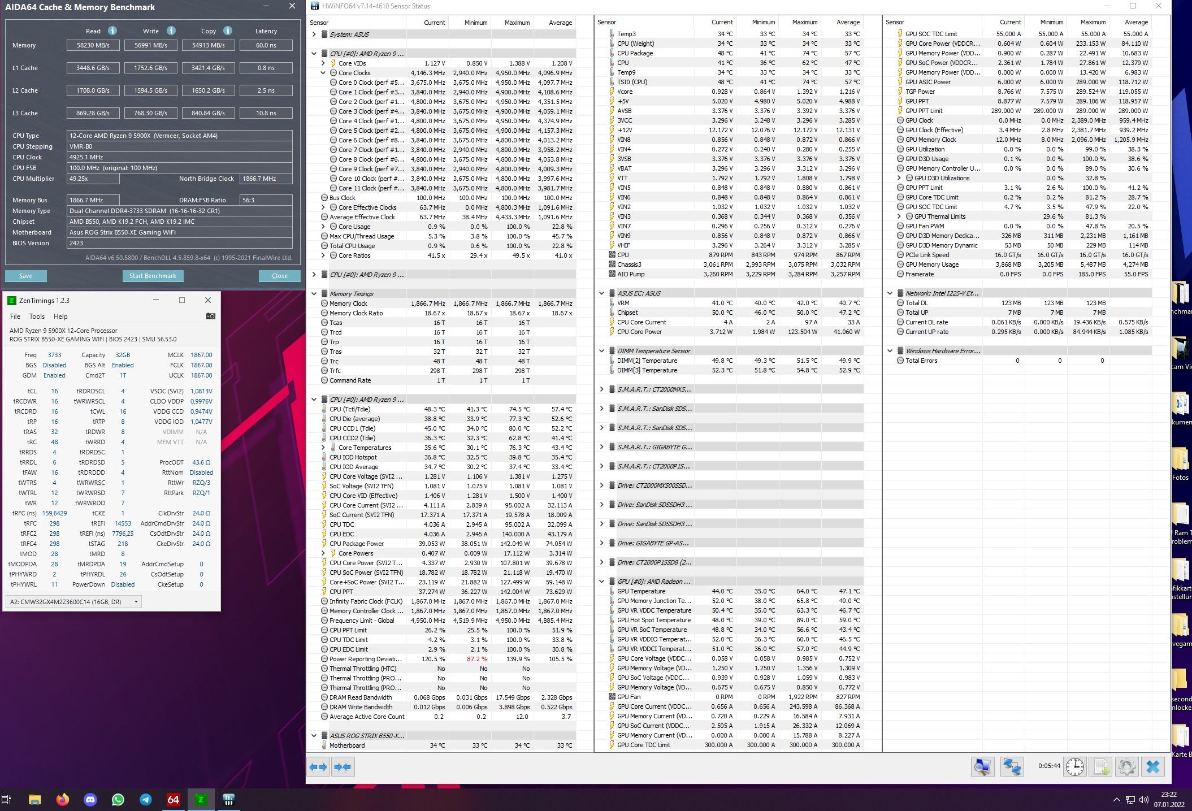Open the A2 memory module dropdown in ZenTimings
This screenshot has height=811, width=1192.
pyautogui.click(x=73, y=602)
